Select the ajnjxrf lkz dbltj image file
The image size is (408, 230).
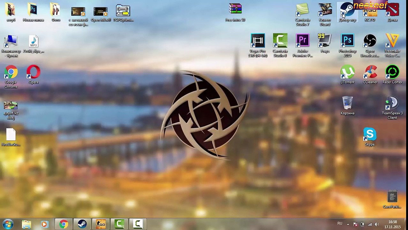pos(11,111)
